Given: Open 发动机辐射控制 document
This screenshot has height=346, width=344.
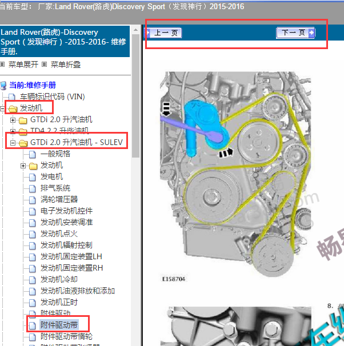Looking at the screenshot, I should (66, 246).
